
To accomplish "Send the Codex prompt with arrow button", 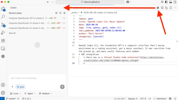I will 62,87.
